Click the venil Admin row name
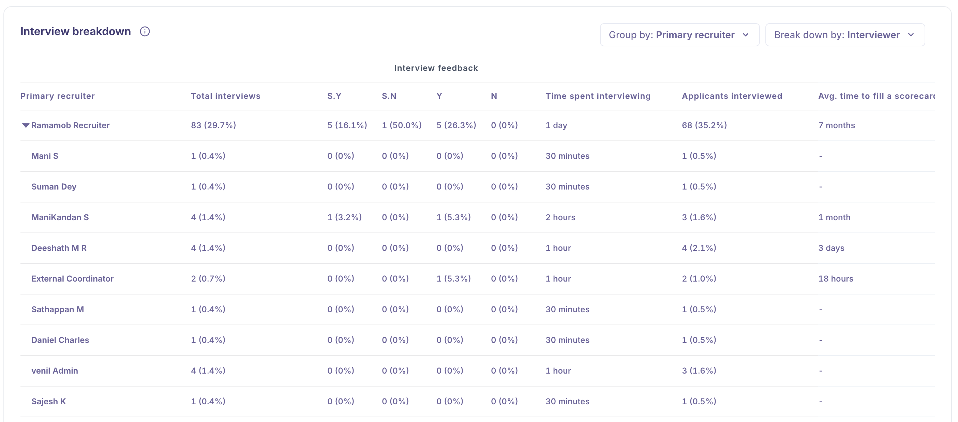 click(55, 370)
